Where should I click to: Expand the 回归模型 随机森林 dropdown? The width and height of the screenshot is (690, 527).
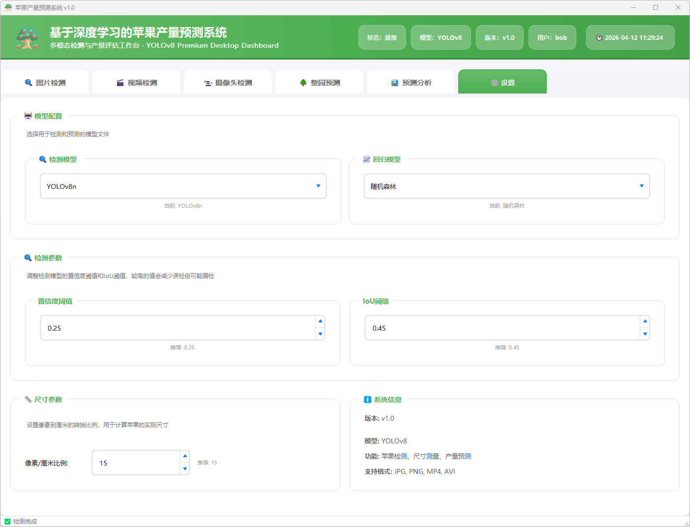[641, 186]
